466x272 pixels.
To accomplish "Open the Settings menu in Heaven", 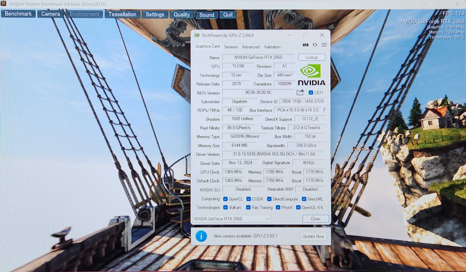I will point(155,14).
